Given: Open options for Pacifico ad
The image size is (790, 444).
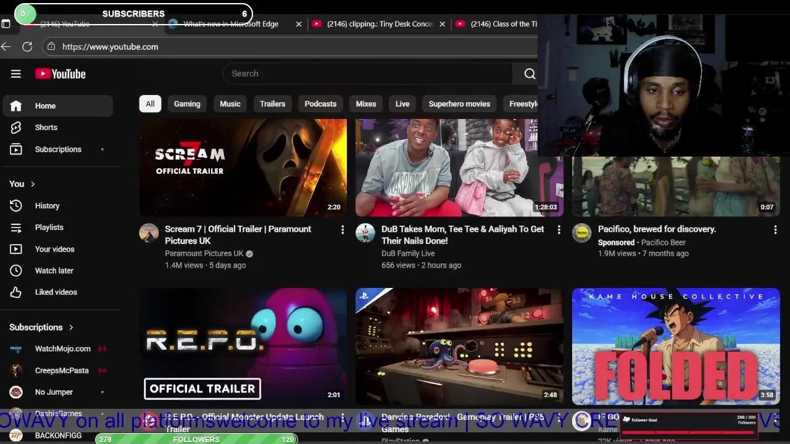Looking at the screenshot, I should coord(775,229).
